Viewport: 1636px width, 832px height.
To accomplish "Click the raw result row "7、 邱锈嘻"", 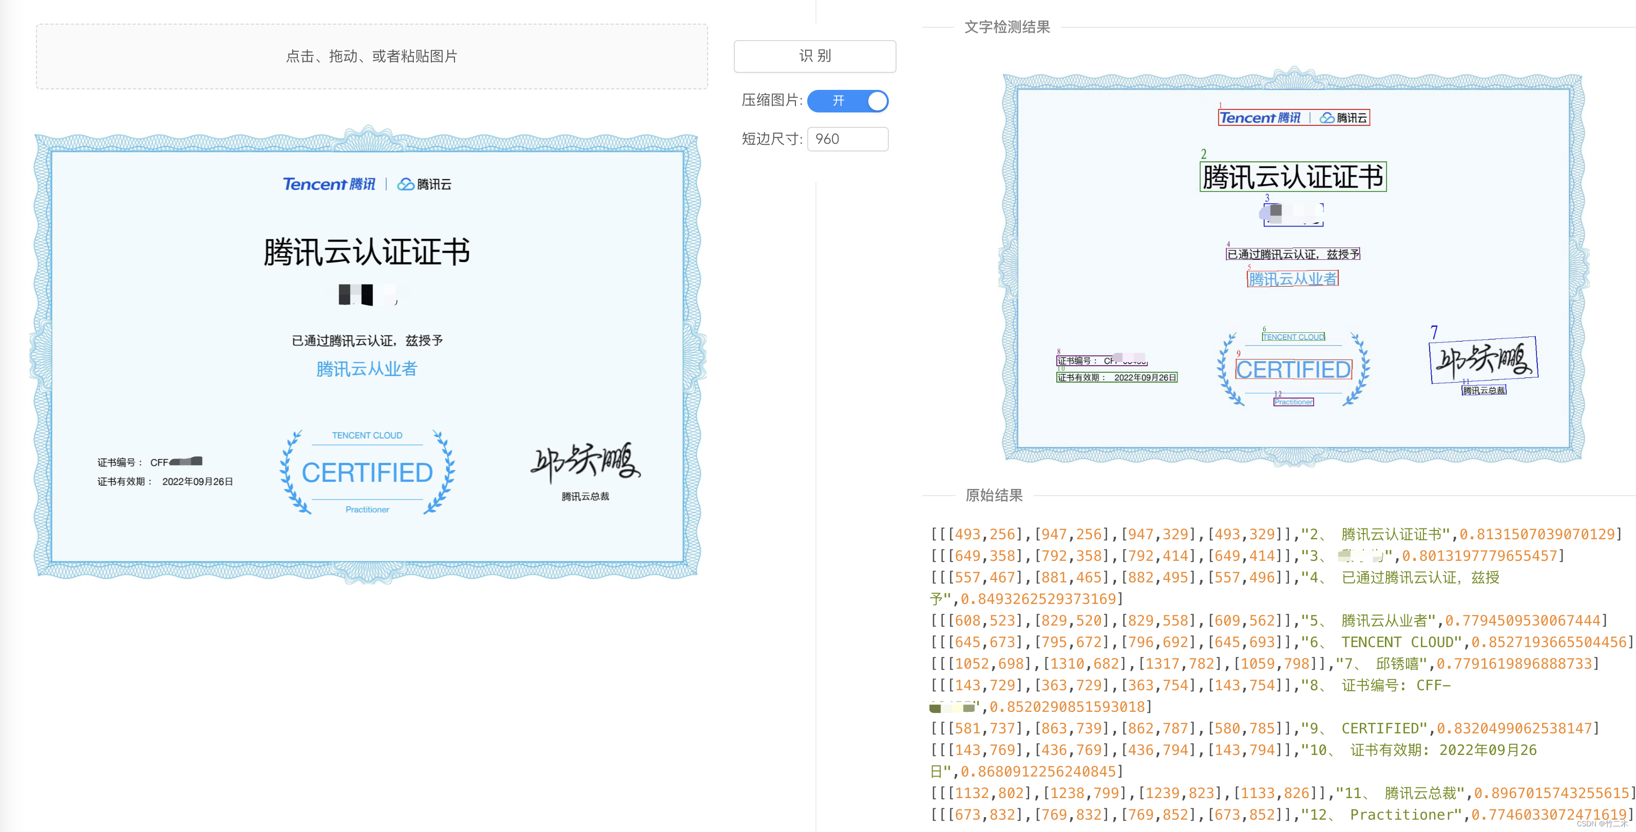I will click(1264, 664).
